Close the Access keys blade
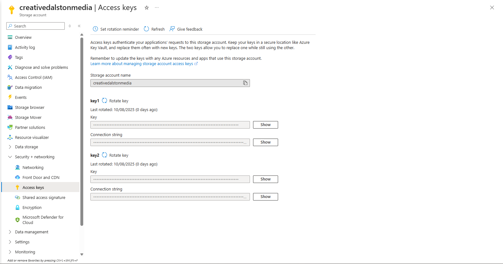 pyautogui.click(x=492, y=8)
